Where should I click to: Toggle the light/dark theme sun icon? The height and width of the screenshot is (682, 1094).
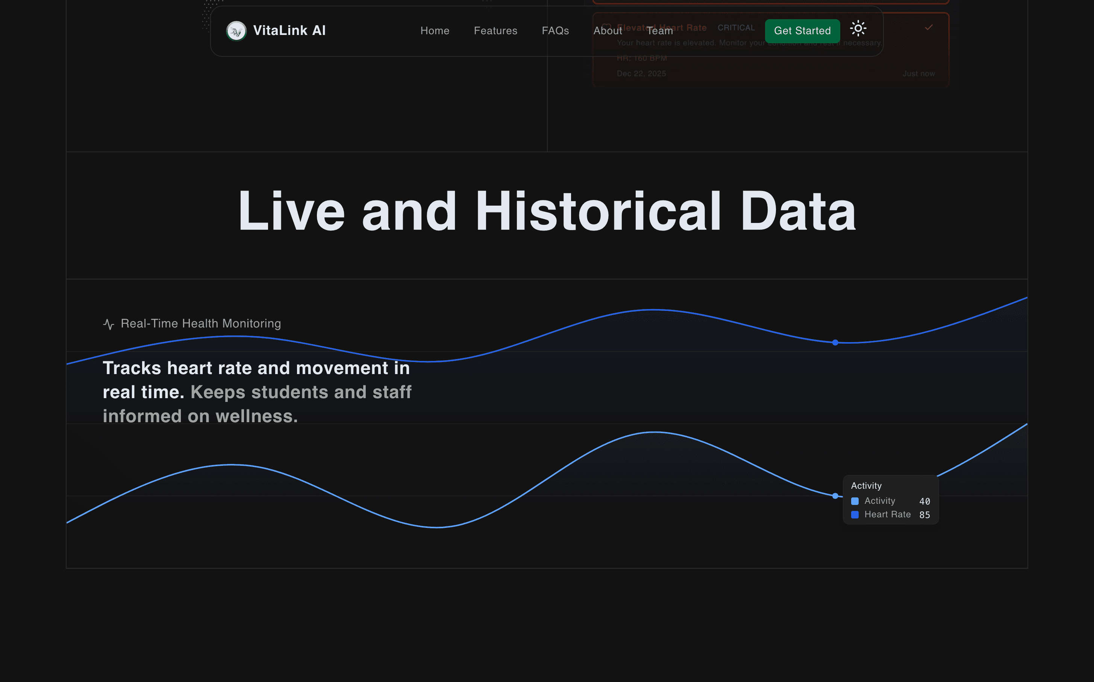pyautogui.click(x=858, y=29)
